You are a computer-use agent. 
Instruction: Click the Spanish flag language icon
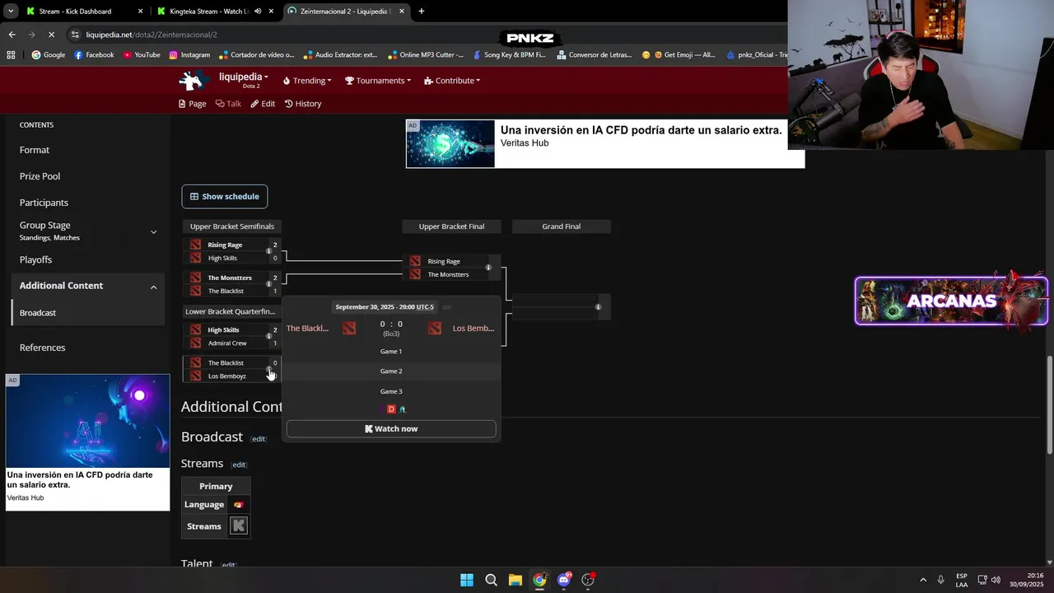click(x=238, y=505)
